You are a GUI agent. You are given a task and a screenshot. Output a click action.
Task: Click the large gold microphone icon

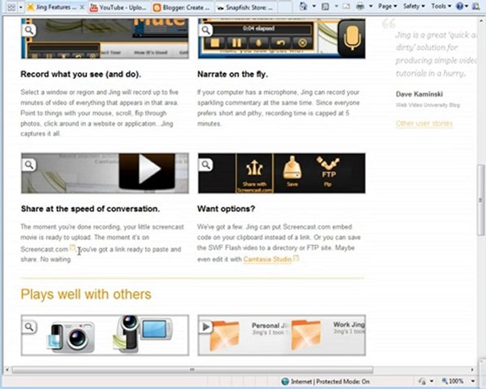coord(352,38)
